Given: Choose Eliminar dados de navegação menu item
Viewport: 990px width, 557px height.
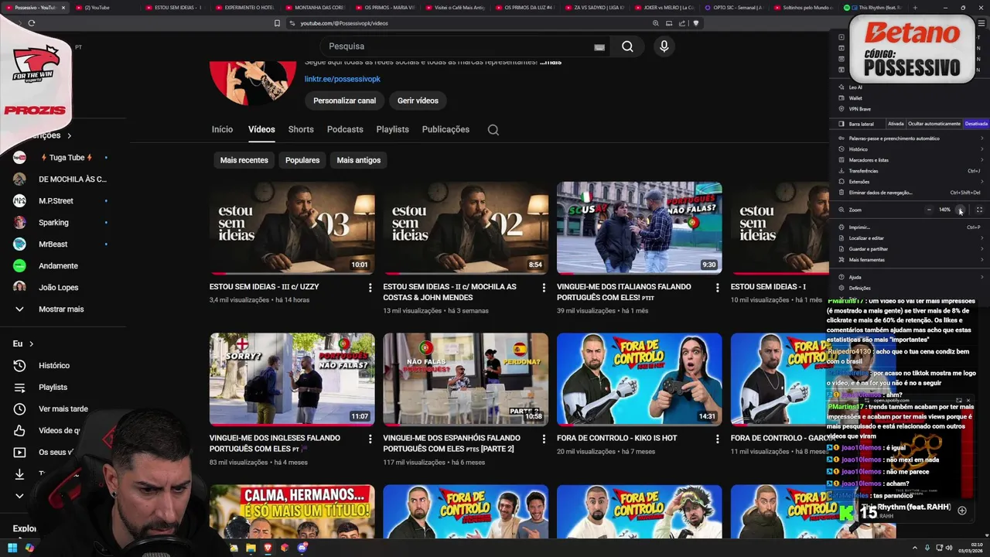Looking at the screenshot, I should (910, 193).
